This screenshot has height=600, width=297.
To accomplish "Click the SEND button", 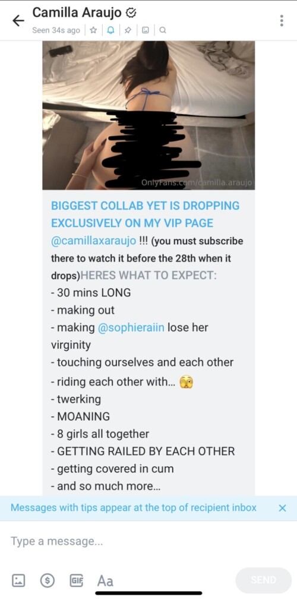I will (x=263, y=580).
